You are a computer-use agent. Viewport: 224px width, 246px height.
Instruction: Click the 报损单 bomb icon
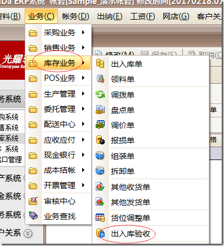(x=100, y=140)
